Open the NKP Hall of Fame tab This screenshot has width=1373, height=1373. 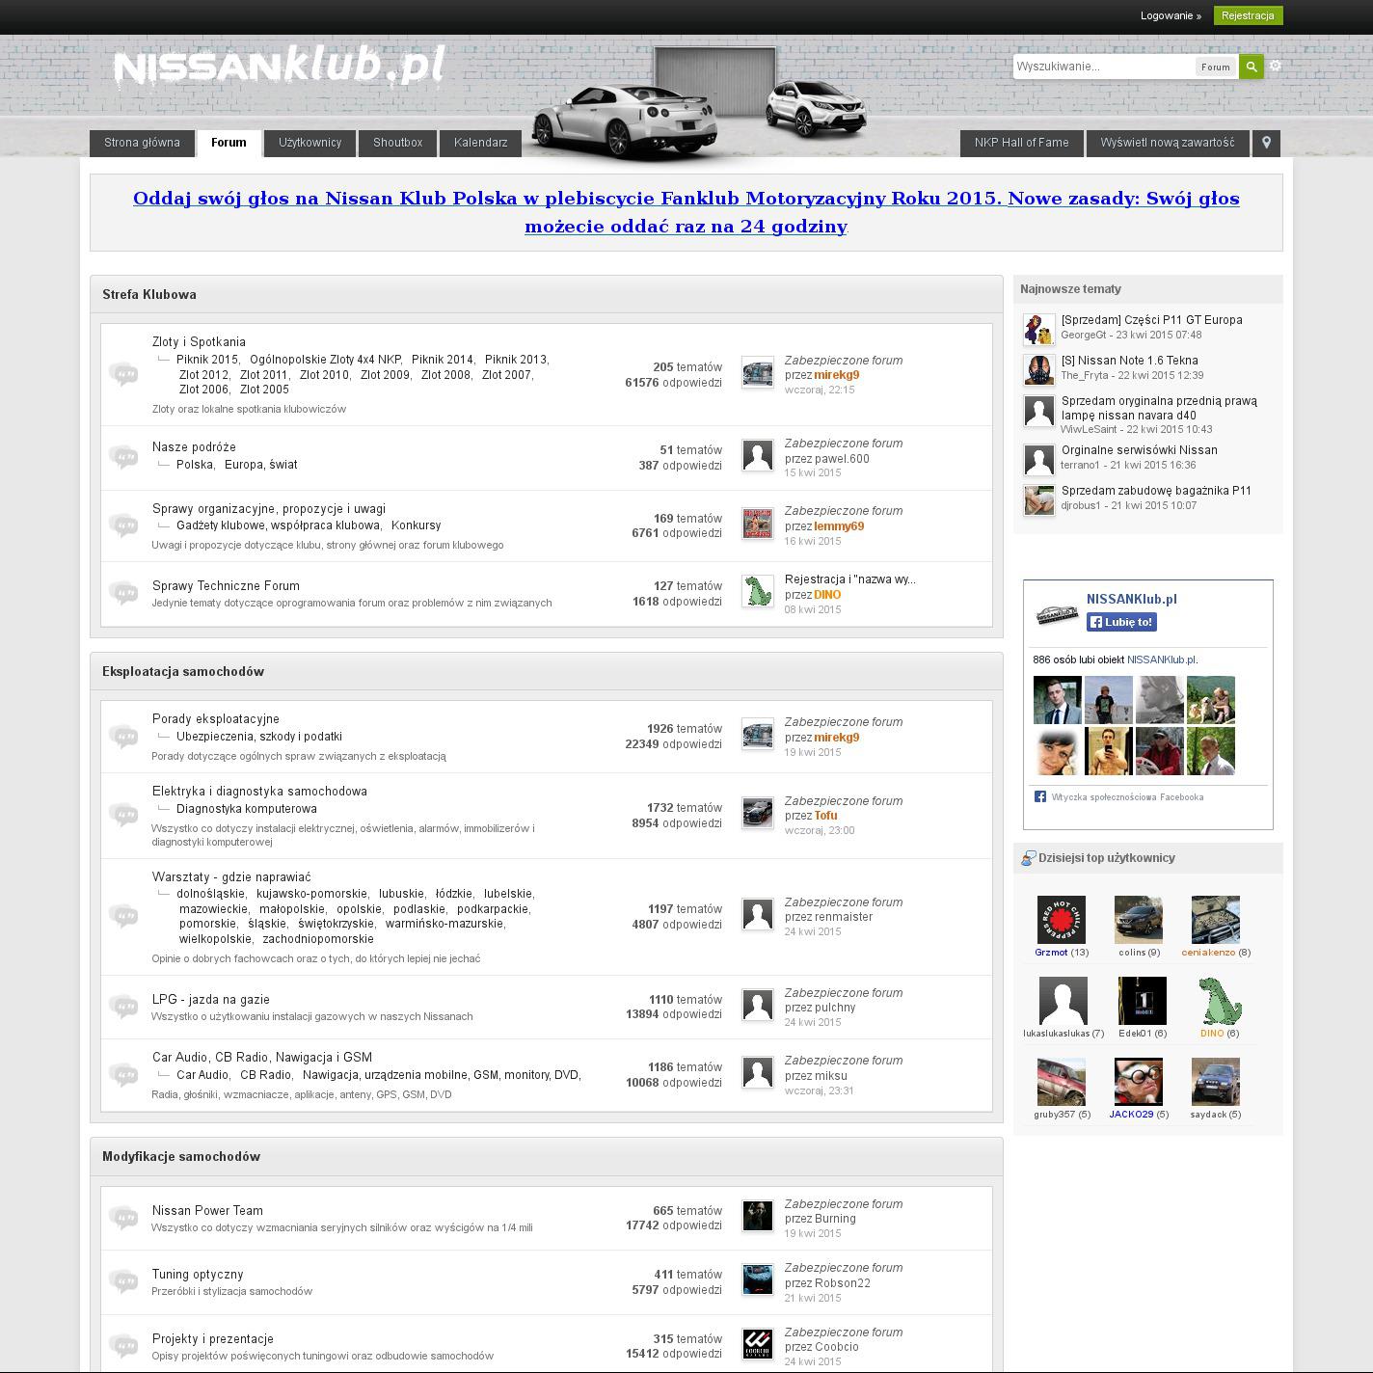[1021, 143]
